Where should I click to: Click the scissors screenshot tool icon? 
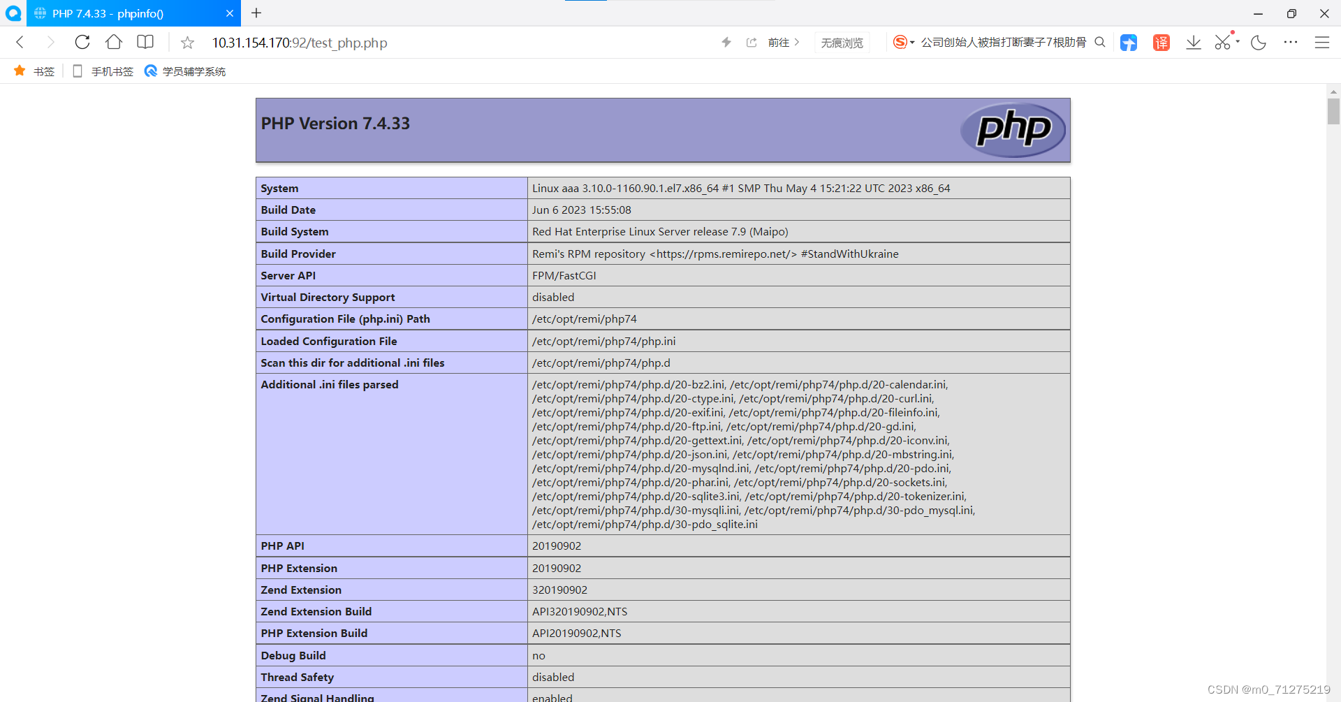coord(1222,43)
